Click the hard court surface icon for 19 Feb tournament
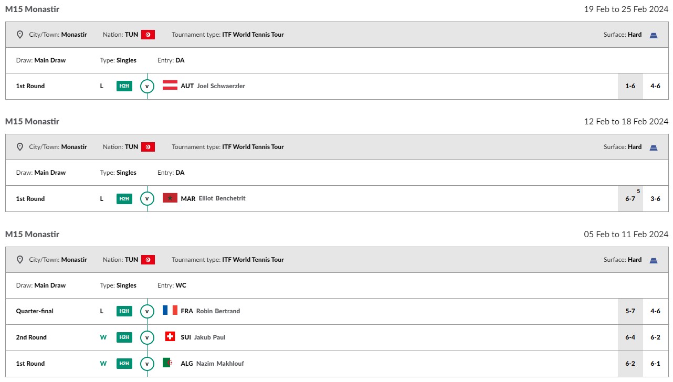The width and height of the screenshot is (673, 382). (654, 35)
